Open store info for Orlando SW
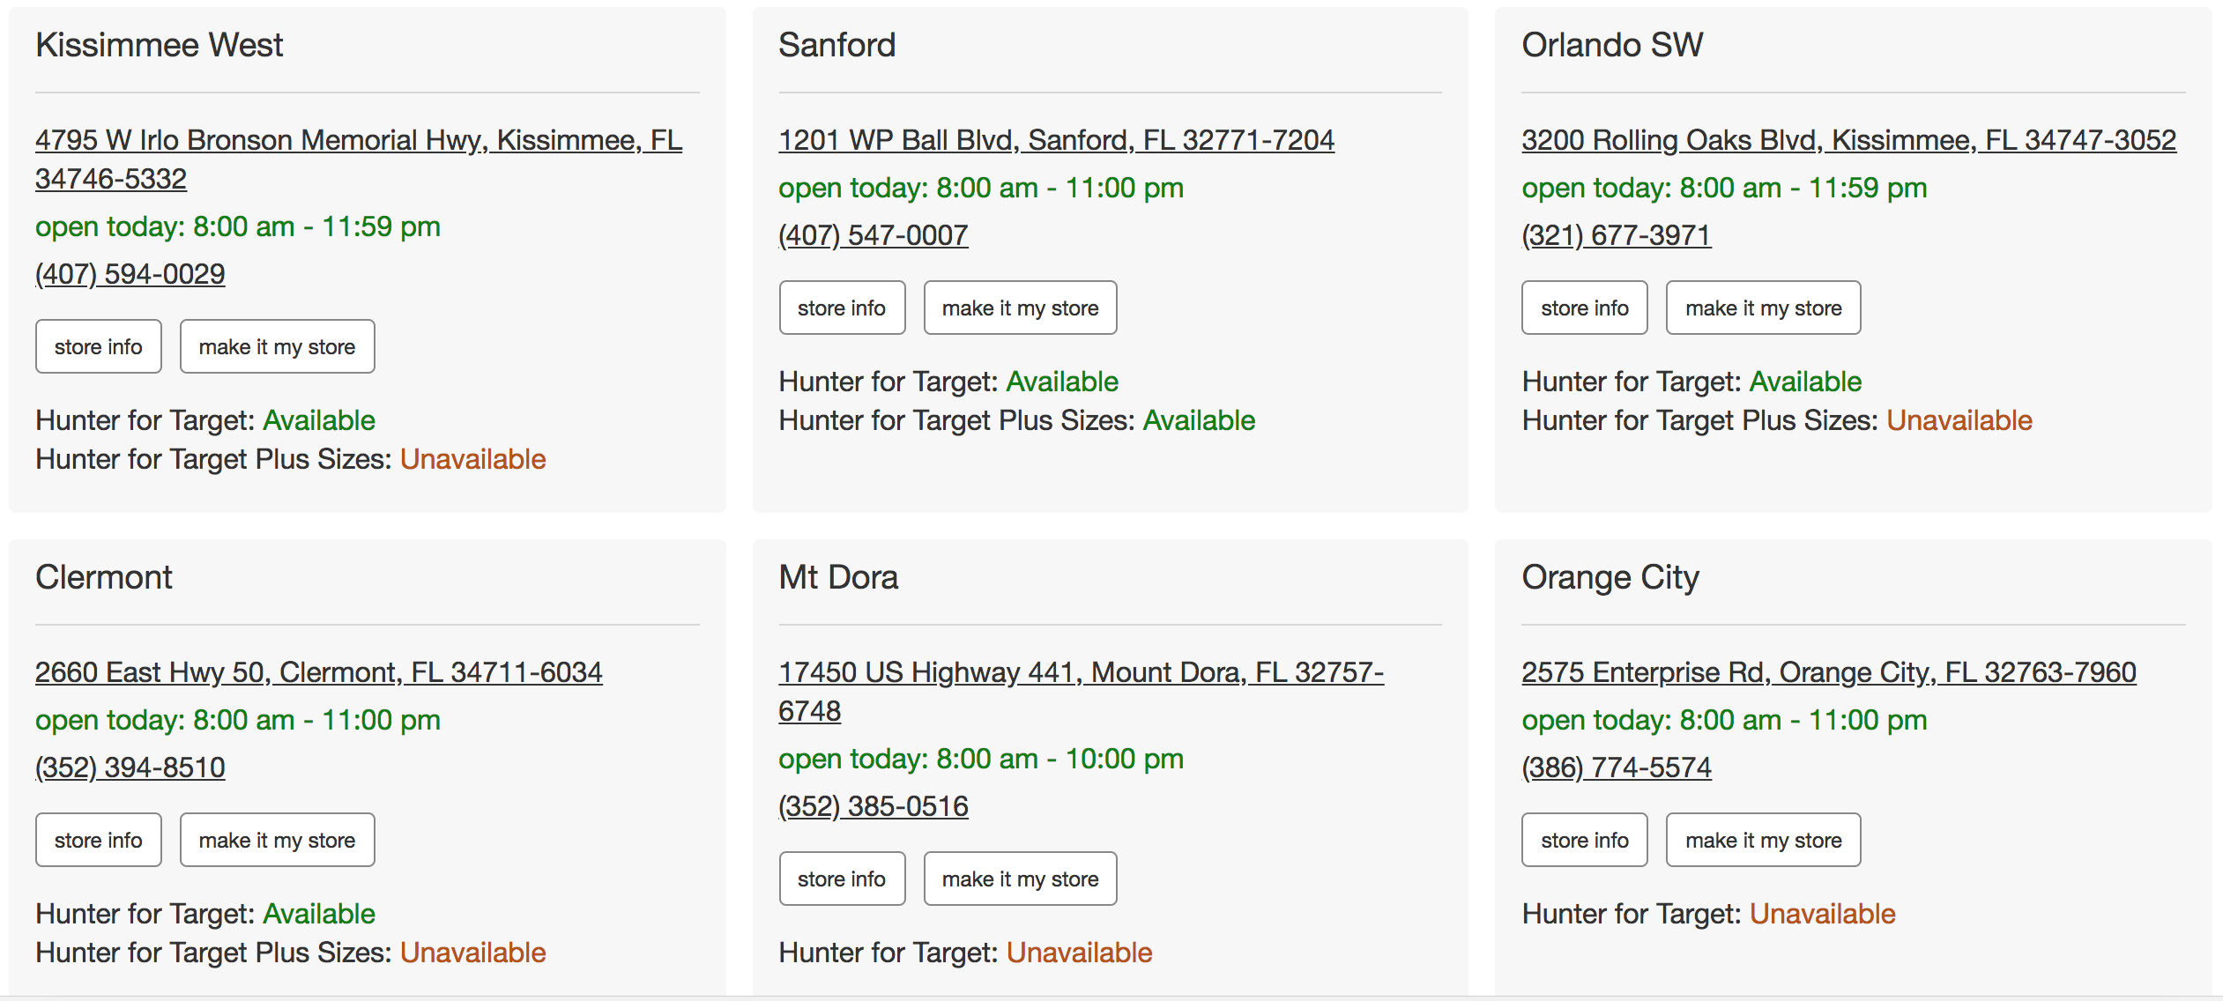Screen dimensions: 2223x1001 (x=1585, y=308)
